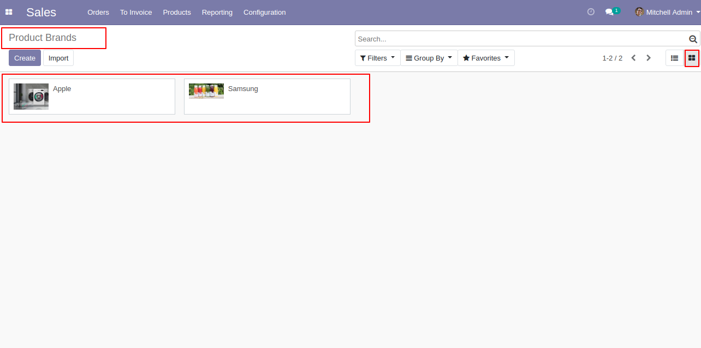
Task: Open the conversations chat bubble icon
Action: point(610,12)
